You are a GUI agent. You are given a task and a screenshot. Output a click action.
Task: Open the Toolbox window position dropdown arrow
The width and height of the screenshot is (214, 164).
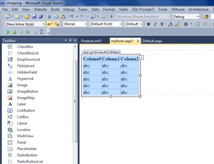pyautogui.click(x=66, y=41)
